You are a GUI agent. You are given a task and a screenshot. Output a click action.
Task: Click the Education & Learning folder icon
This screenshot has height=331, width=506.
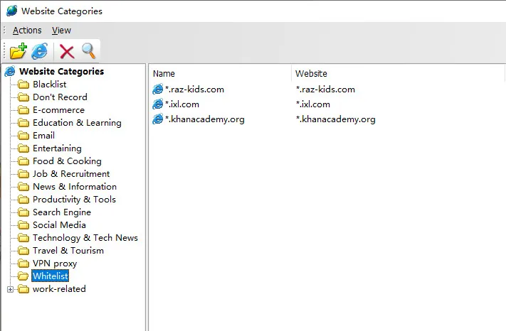[23, 123]
